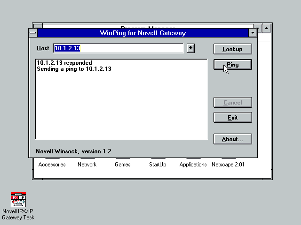
Task: Select the Applications program group
Action: [x=193, y=165]
